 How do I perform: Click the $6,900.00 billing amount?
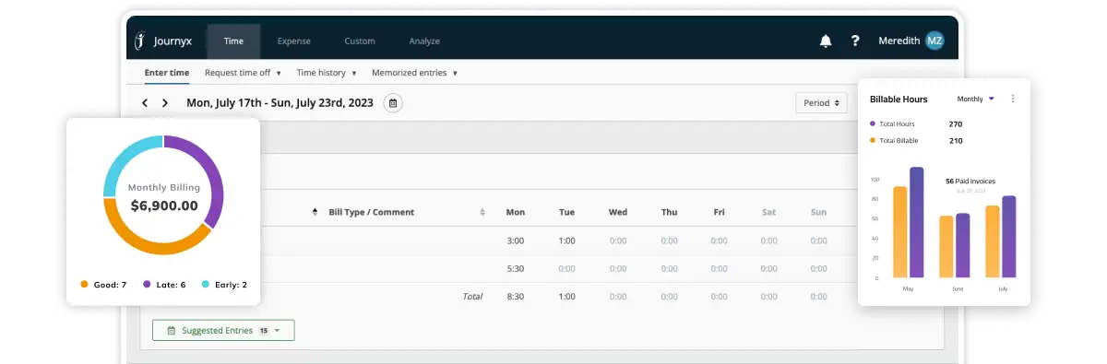pos(163,206)
